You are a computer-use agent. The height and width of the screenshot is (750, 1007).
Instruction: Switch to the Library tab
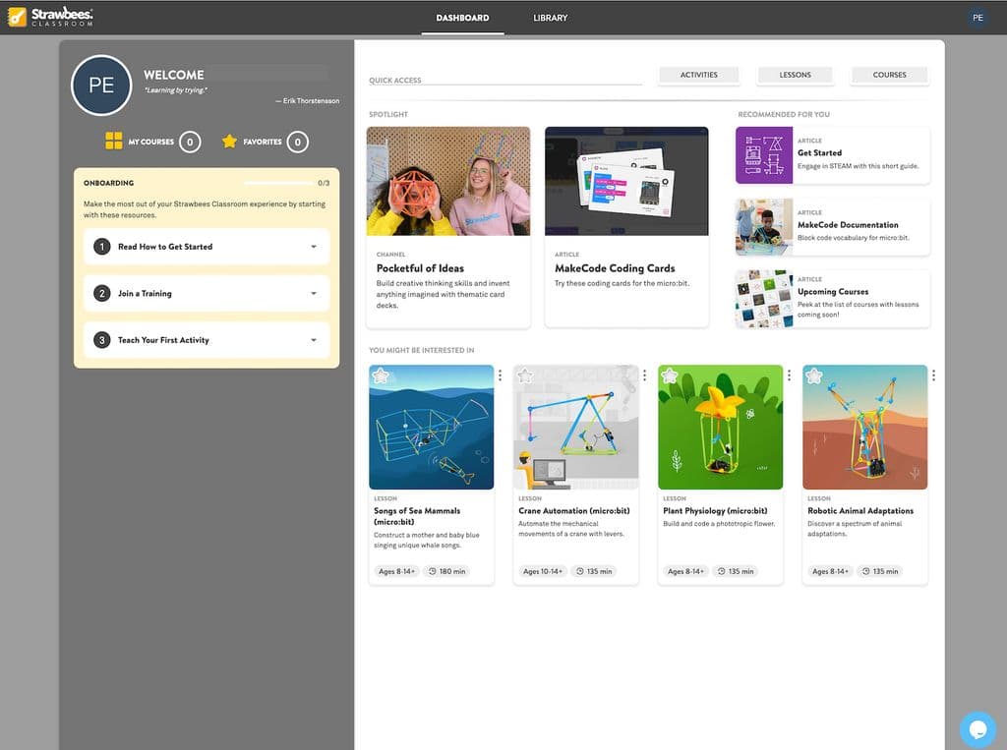pyautogui.click(x=550, y=18)
